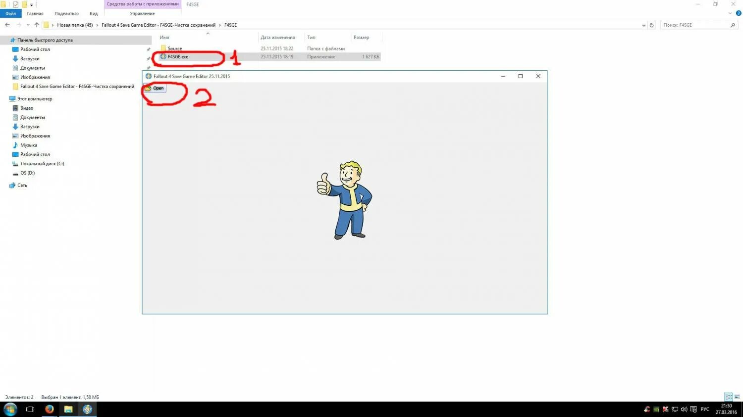This screenshot has width=743, height=417.
Task: Go back with Explorer back arrow
Action: tap(7, 25)
